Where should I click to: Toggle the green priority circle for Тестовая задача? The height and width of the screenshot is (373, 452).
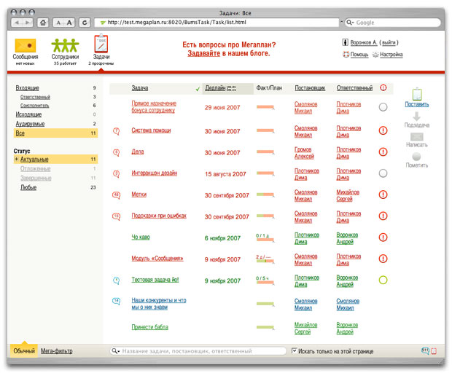pyautogui.click(x=383, y=280)
